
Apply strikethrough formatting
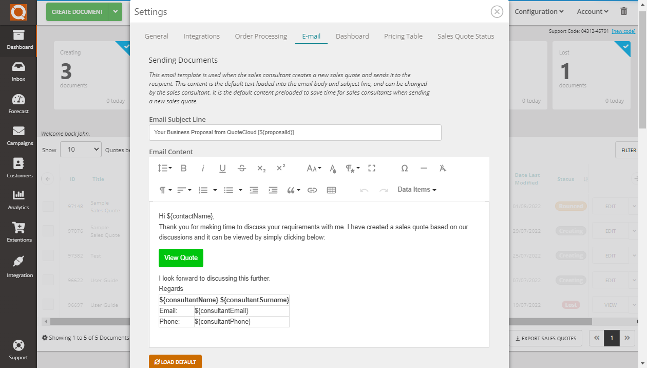click(x=242, y=168)
